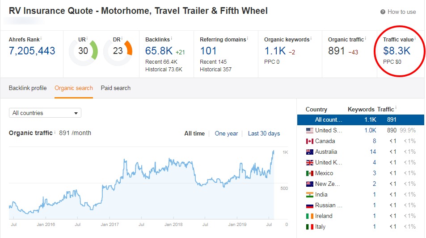The height and width of the screenshot is (238, 426).
Task: Click the organic traffic line chart
Action: tap(141, 184)
